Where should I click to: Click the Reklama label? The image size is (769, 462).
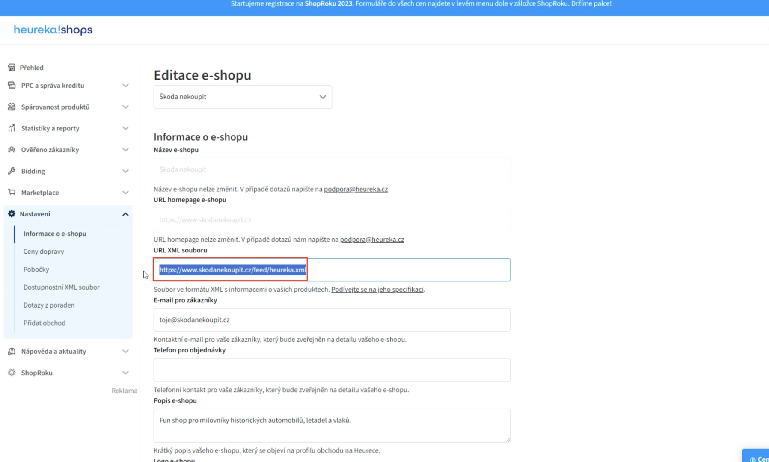pos(125,391)
